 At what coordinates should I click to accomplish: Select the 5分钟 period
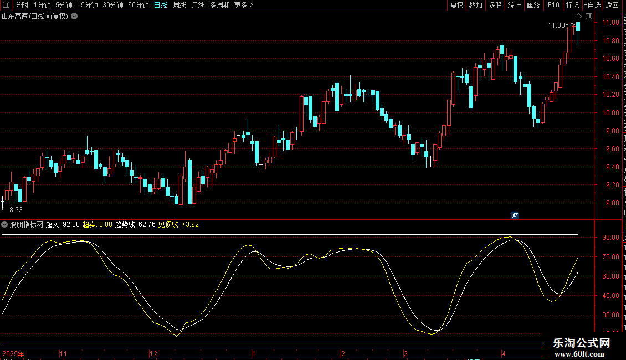64,5
